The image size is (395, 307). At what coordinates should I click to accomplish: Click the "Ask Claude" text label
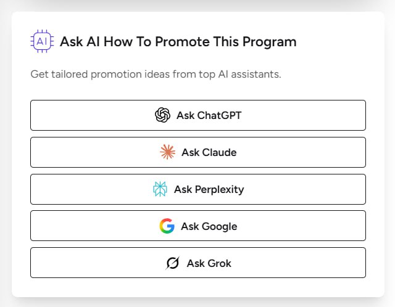[x=209, y=152]
